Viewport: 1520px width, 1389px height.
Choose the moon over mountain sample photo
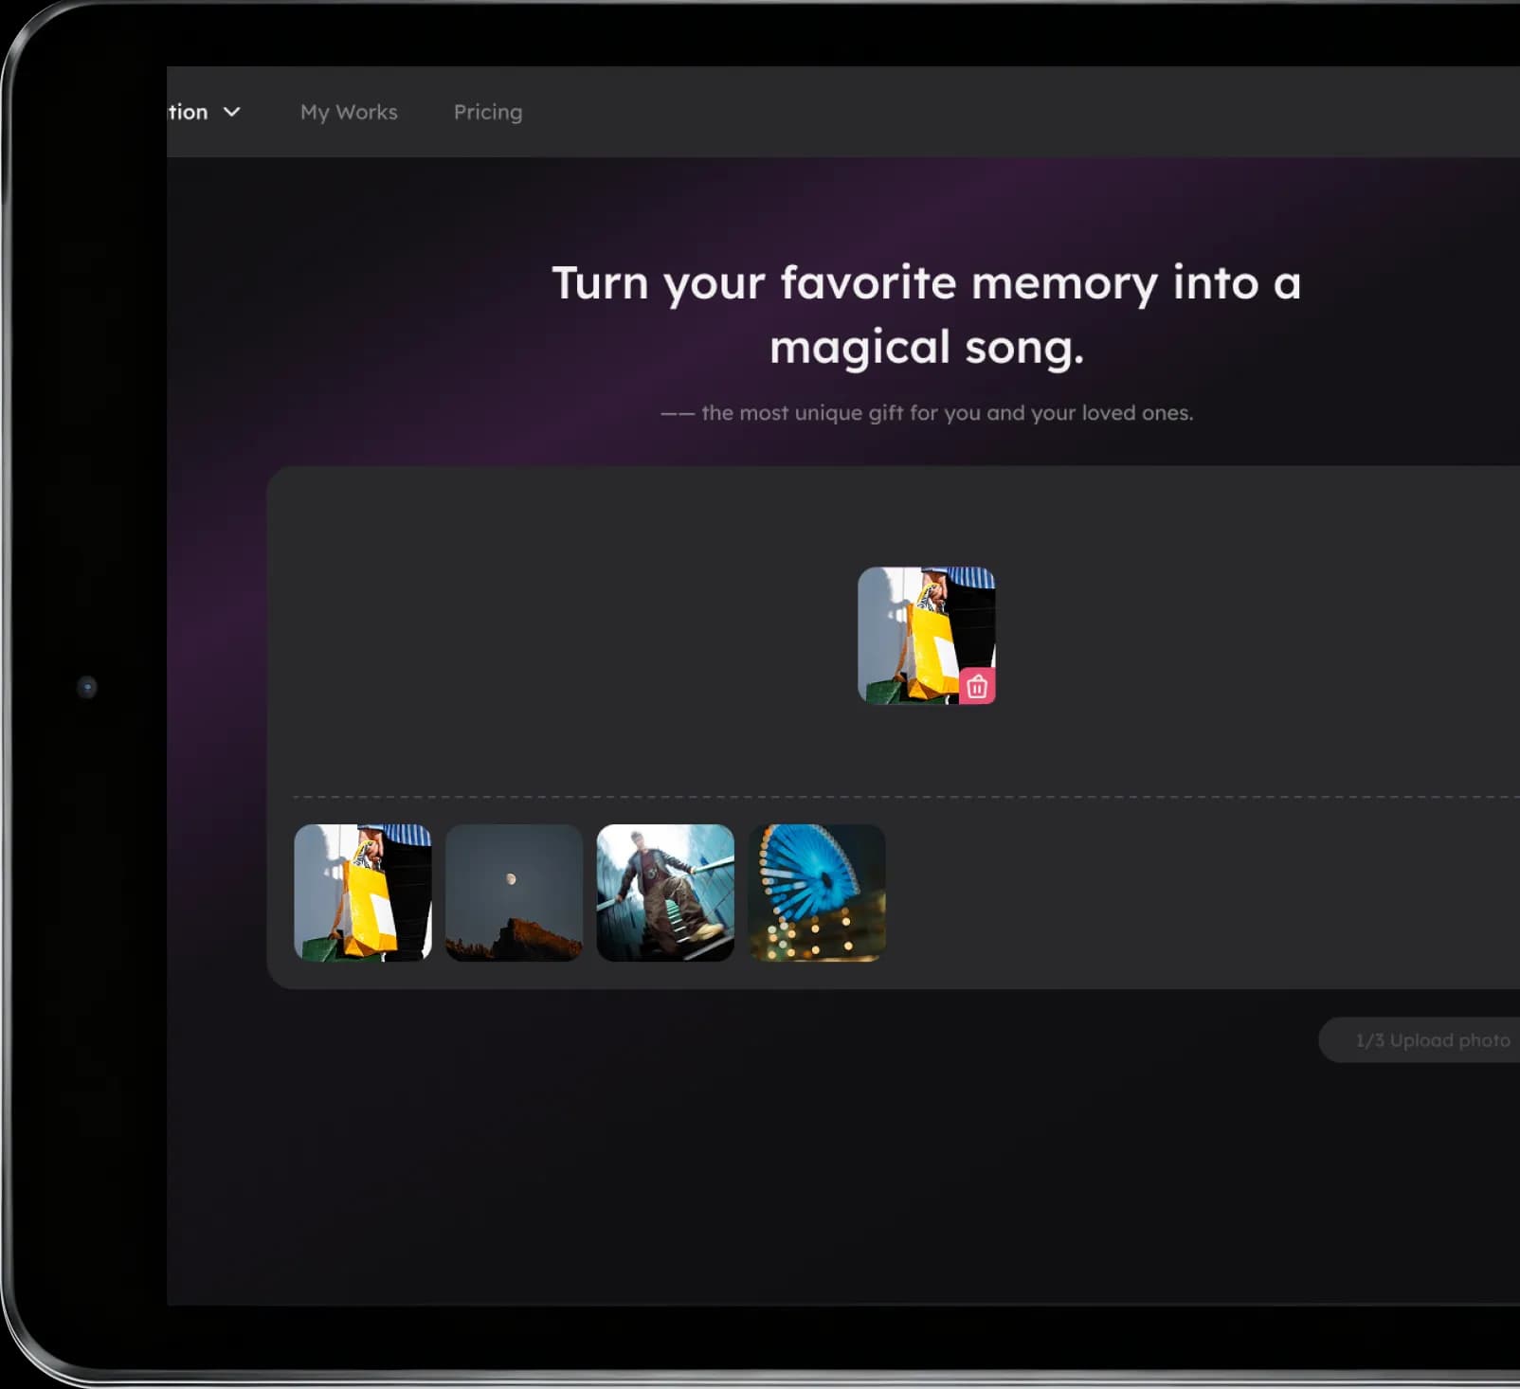coord(514,893)
